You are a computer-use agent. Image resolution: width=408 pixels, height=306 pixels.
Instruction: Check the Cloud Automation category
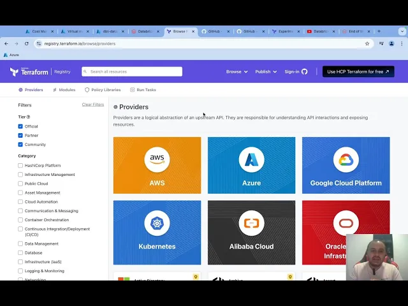pyautogui.click(x=20, y=202)
